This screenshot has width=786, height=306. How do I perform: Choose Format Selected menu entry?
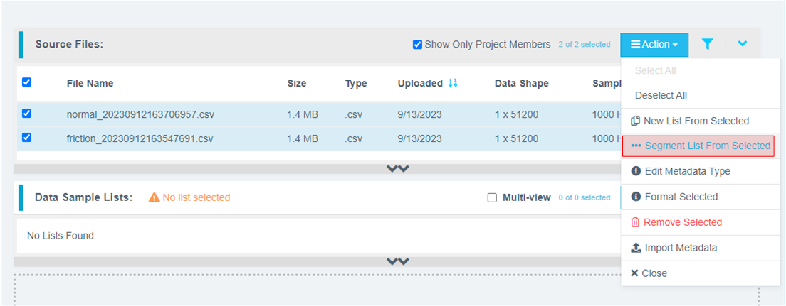681,197
